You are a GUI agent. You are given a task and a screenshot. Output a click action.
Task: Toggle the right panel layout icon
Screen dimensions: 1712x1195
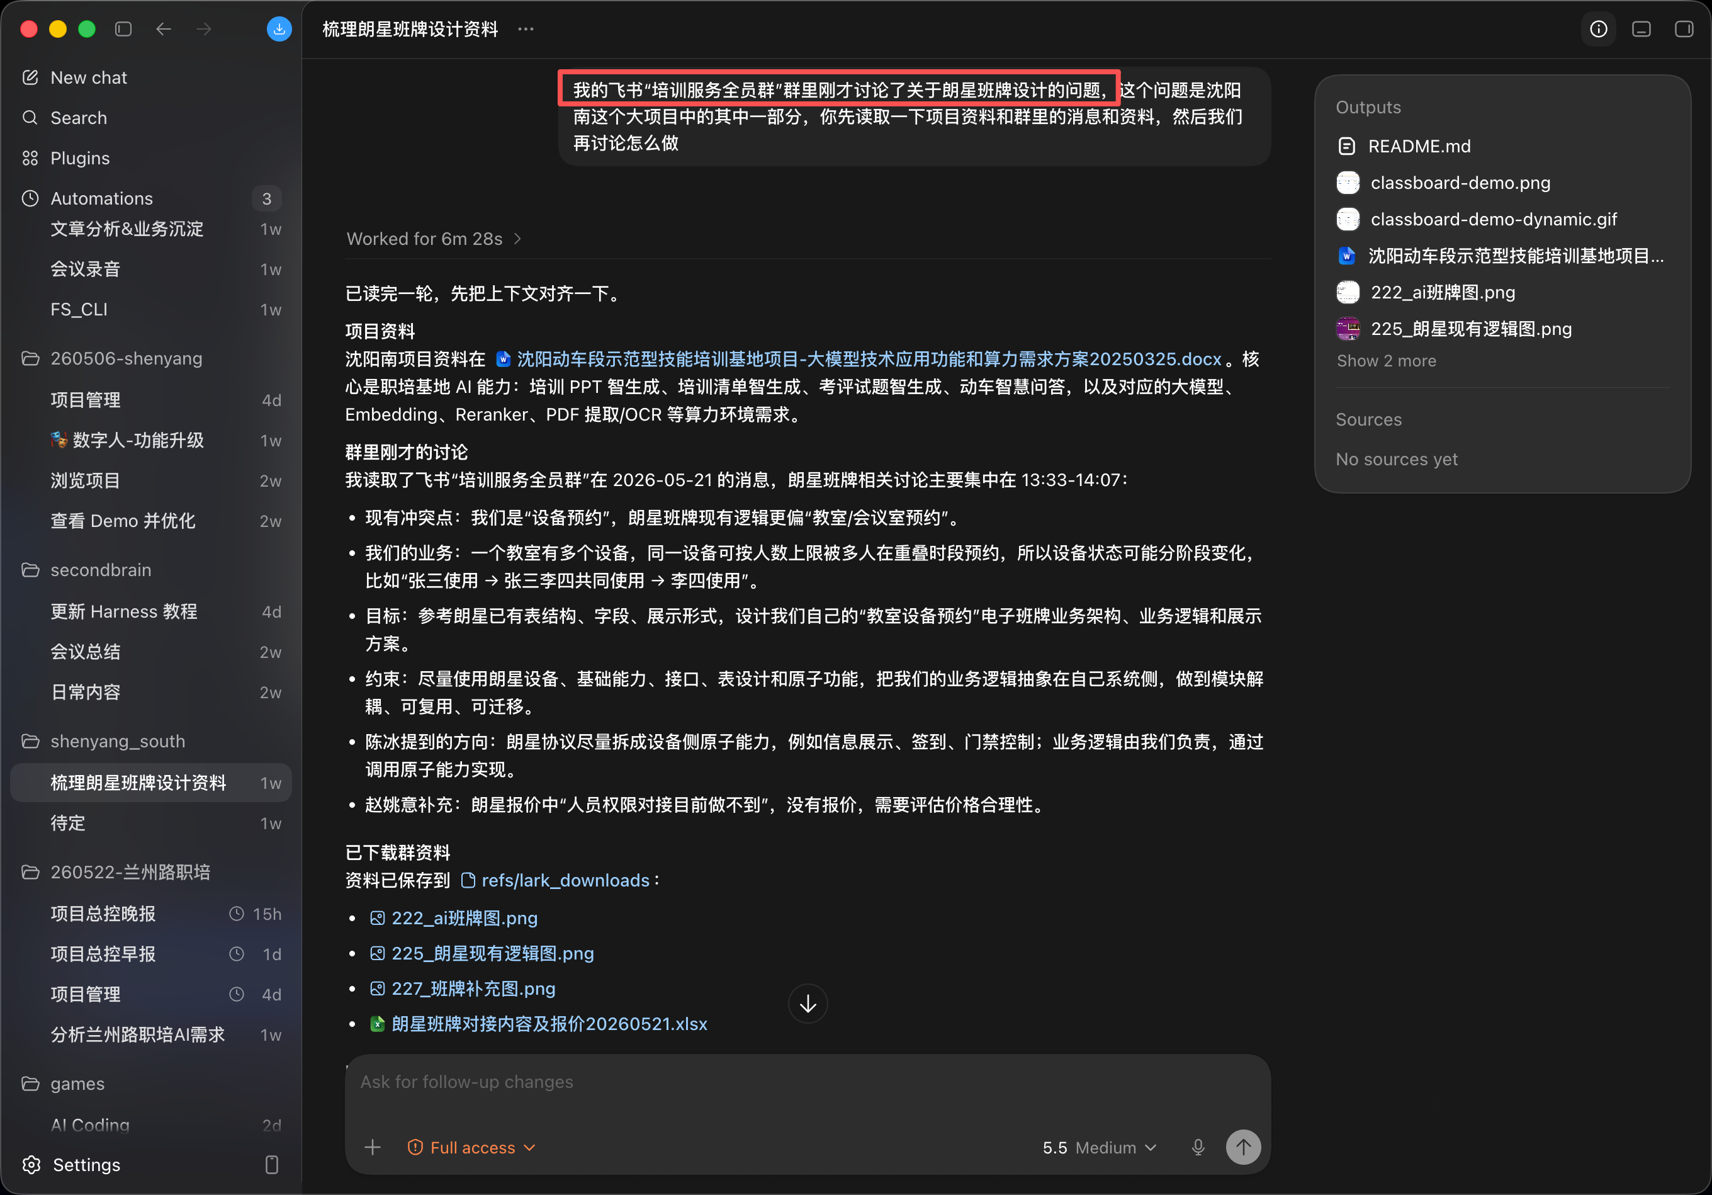[1684, 29]
